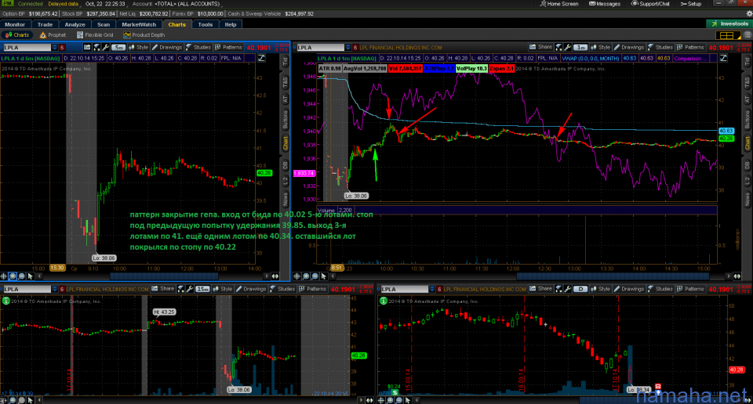Switch to the MarketWatch tab
This screenshot has width=753, height=404.
138,24
